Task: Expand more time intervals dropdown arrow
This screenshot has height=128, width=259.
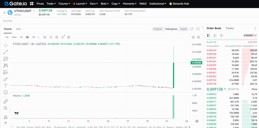Action: click(38, 37)
